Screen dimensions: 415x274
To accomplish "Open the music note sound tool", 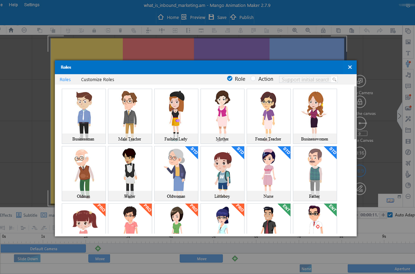I will 408,75.
